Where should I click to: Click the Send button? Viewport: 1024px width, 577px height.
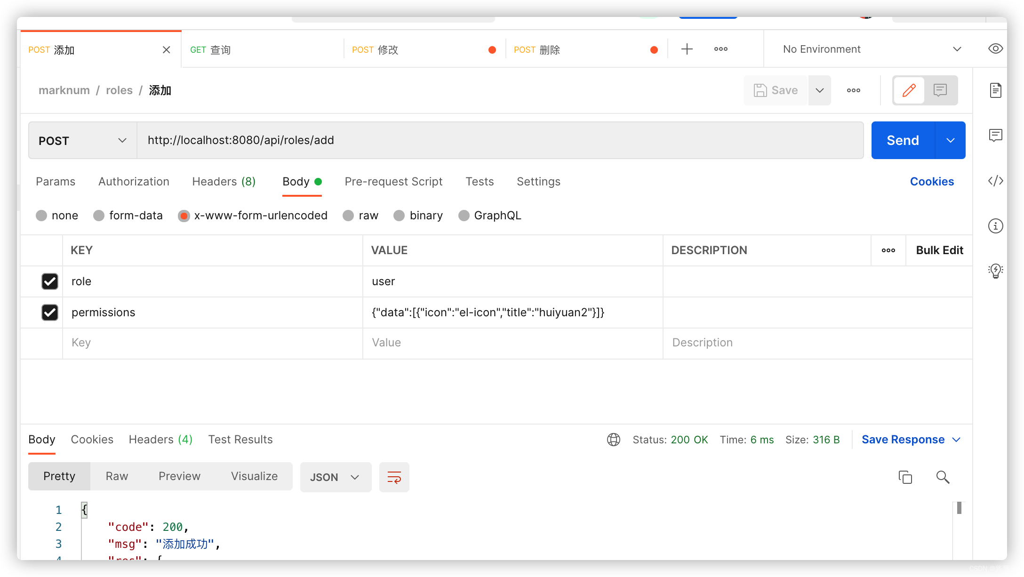click(x=902, y=140)
